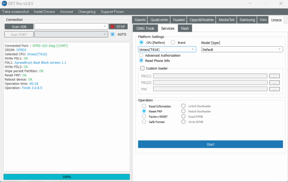
Task: Select Factory RESET operation
Action: tap(144, 116)
